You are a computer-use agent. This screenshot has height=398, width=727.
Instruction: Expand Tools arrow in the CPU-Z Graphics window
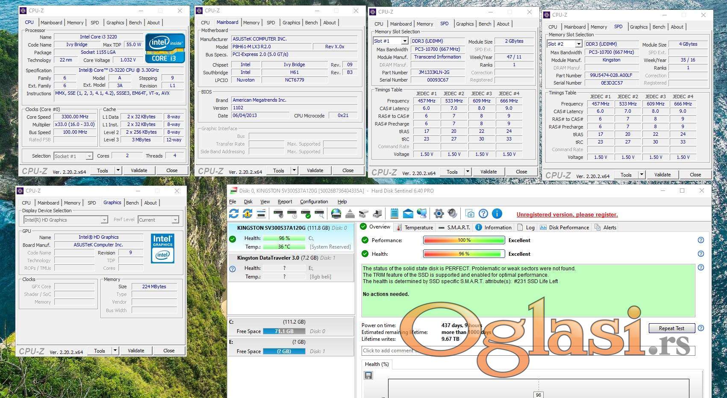click(x=115, y=351)
